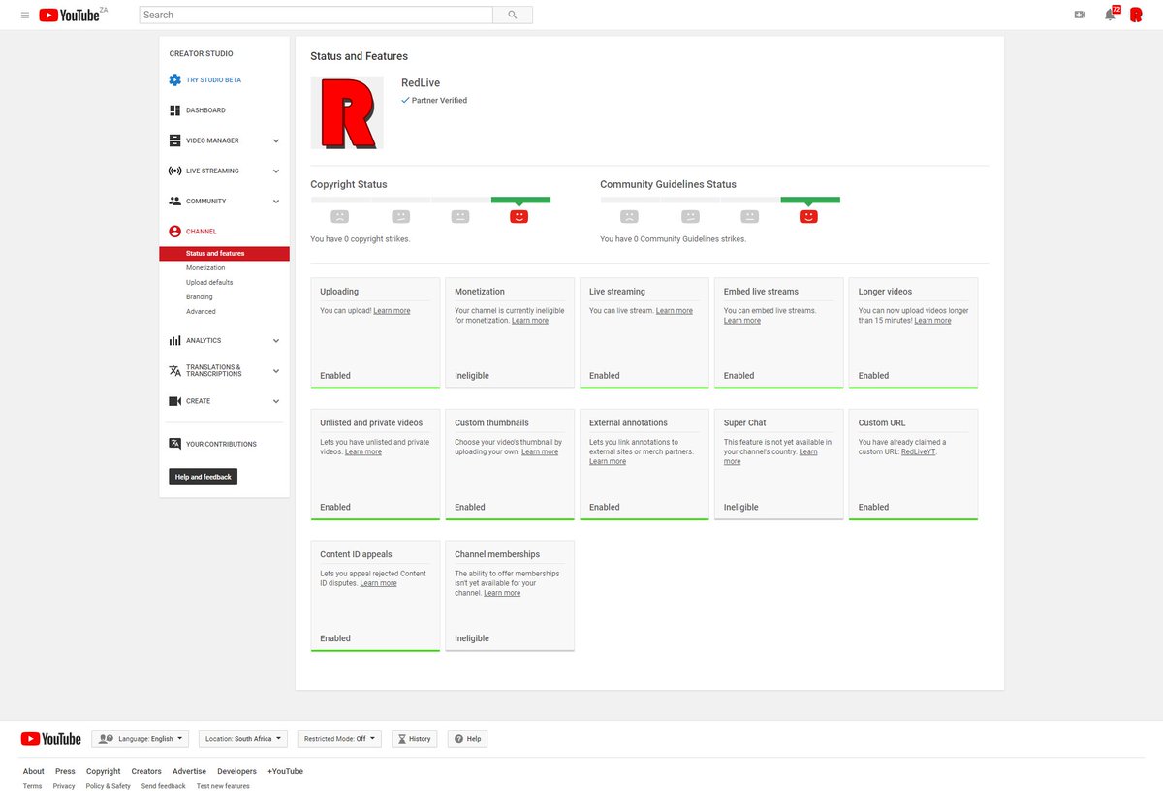Open the Branding submenu item
The width and height of the screenshot is (1163, 808).
[200, 296]
